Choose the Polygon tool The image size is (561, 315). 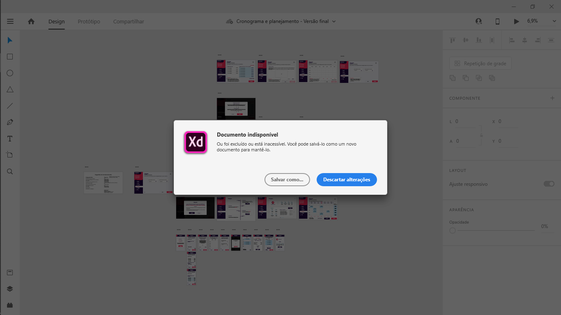point(9,89)
